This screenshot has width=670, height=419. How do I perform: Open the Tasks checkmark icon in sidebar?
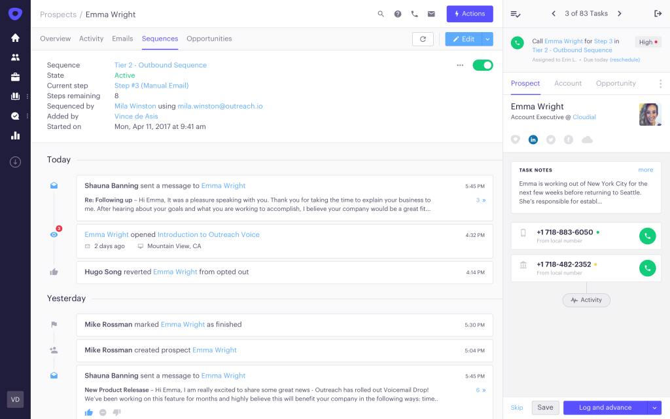click(x=16, y=116)
